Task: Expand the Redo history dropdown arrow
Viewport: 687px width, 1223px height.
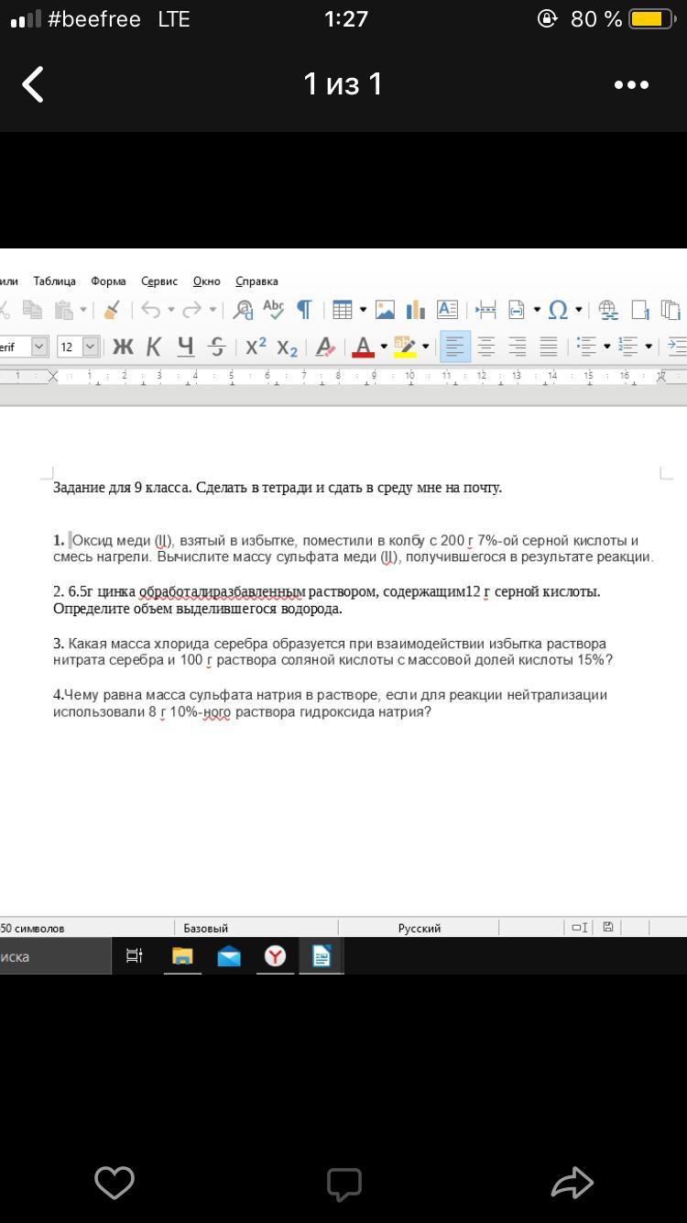Action: coord(213,310)
